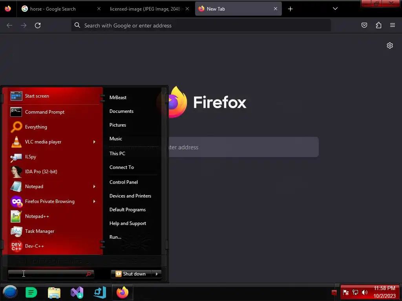Expand VLC media player submenu arrow
The height and width of the screenshot is (301, 402).
[x=94, y=142]
